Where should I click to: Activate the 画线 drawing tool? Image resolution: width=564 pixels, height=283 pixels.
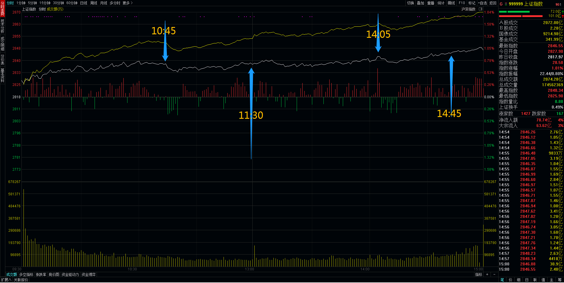[x=451, y=3]
